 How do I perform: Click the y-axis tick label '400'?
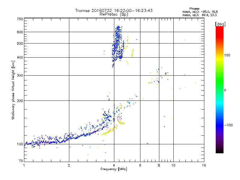coord(20,58)
